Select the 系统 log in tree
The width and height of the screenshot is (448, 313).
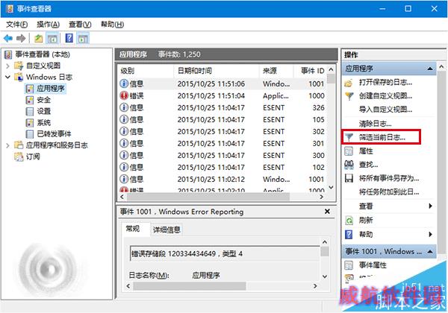[38, 122]
